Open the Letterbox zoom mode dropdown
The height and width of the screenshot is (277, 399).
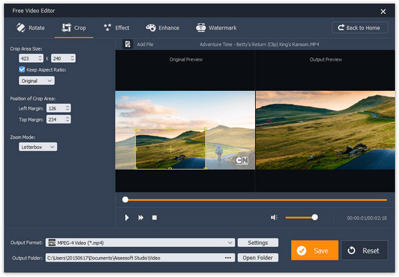(38, 147)
